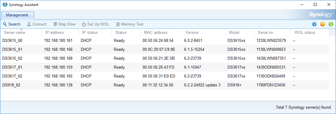This screenshot has height=114, width=336.
Task: Click serial number 1780PDN123456
Action: click(271, 85)
